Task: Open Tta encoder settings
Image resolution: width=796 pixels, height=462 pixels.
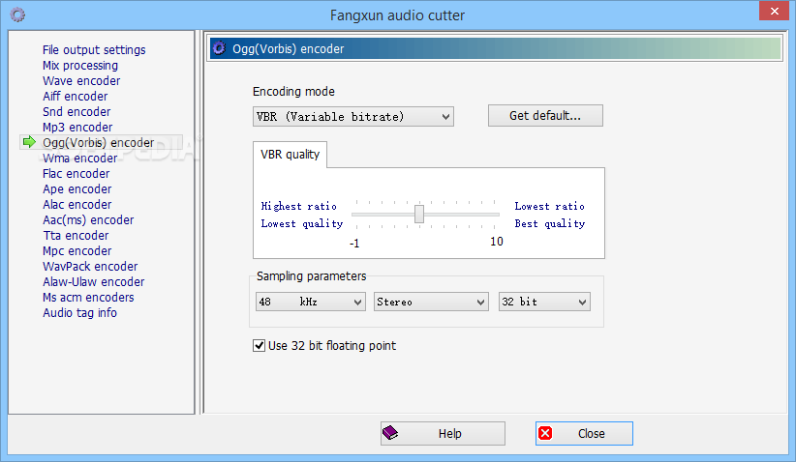Action: click(x=76, y=236)
